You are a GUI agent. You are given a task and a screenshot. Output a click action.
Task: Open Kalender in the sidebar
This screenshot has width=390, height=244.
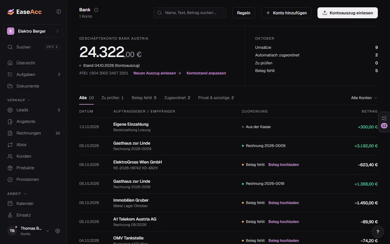coord(34,203)
